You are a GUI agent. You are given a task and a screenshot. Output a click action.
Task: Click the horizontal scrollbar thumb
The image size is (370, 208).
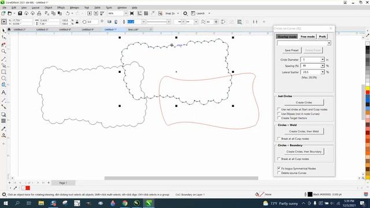181,178
